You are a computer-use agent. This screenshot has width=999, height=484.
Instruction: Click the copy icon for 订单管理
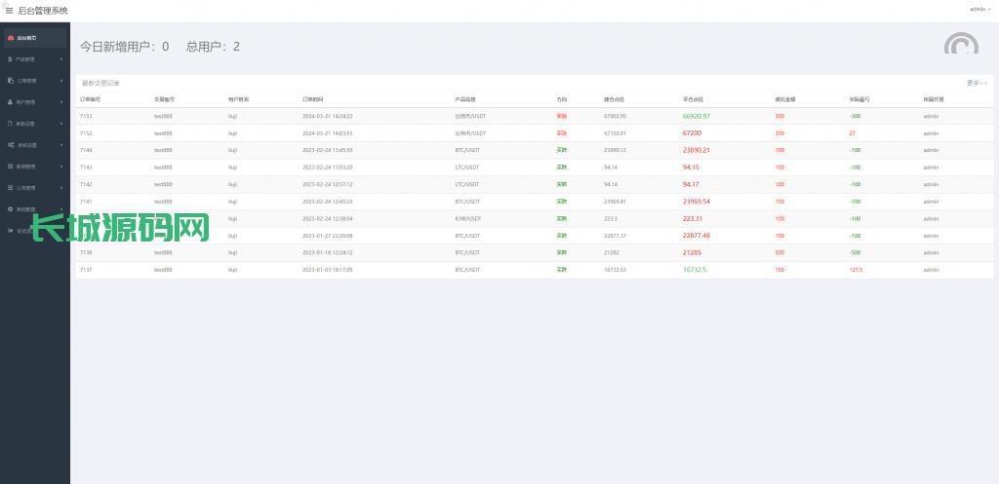point(10,81)
